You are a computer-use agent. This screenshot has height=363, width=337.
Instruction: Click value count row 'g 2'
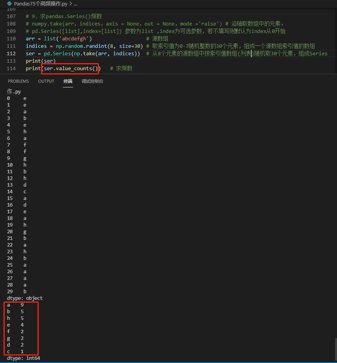15,338
